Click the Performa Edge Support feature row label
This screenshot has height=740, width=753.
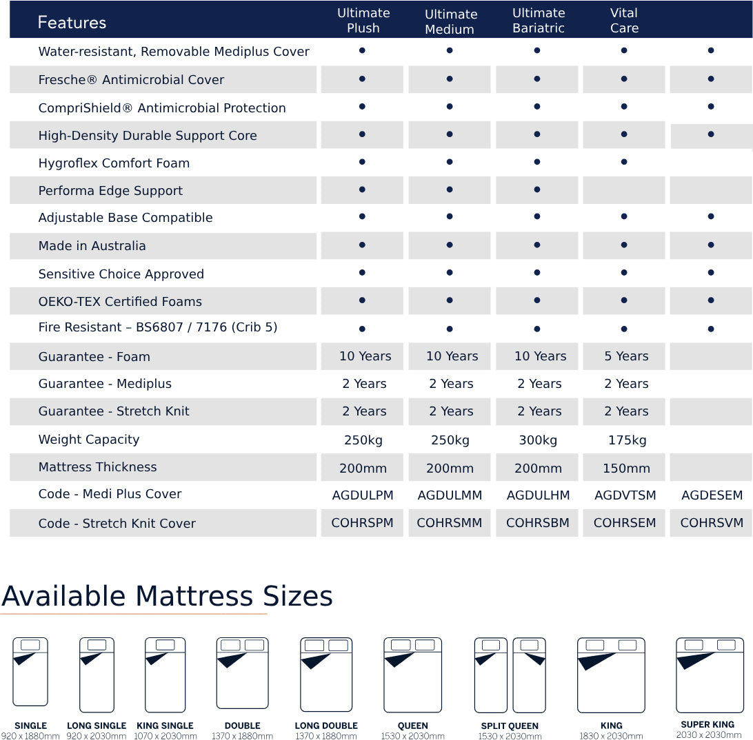[110, 191]
